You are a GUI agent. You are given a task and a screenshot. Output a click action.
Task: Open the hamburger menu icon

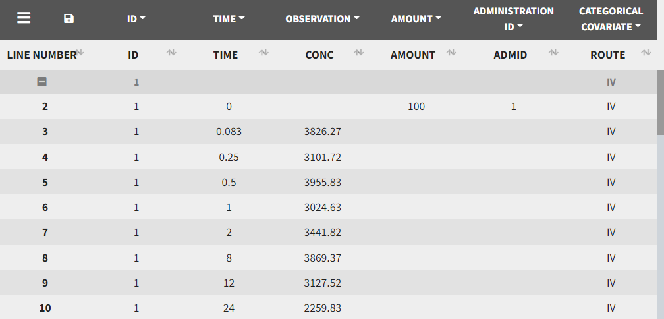24,18
